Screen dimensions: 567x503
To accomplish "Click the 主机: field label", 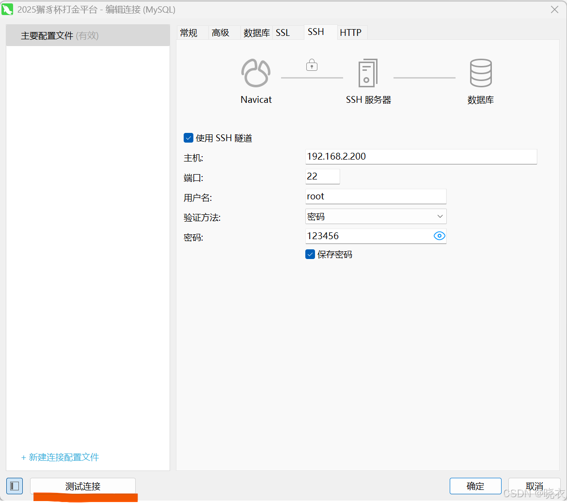I will [193, 158].
